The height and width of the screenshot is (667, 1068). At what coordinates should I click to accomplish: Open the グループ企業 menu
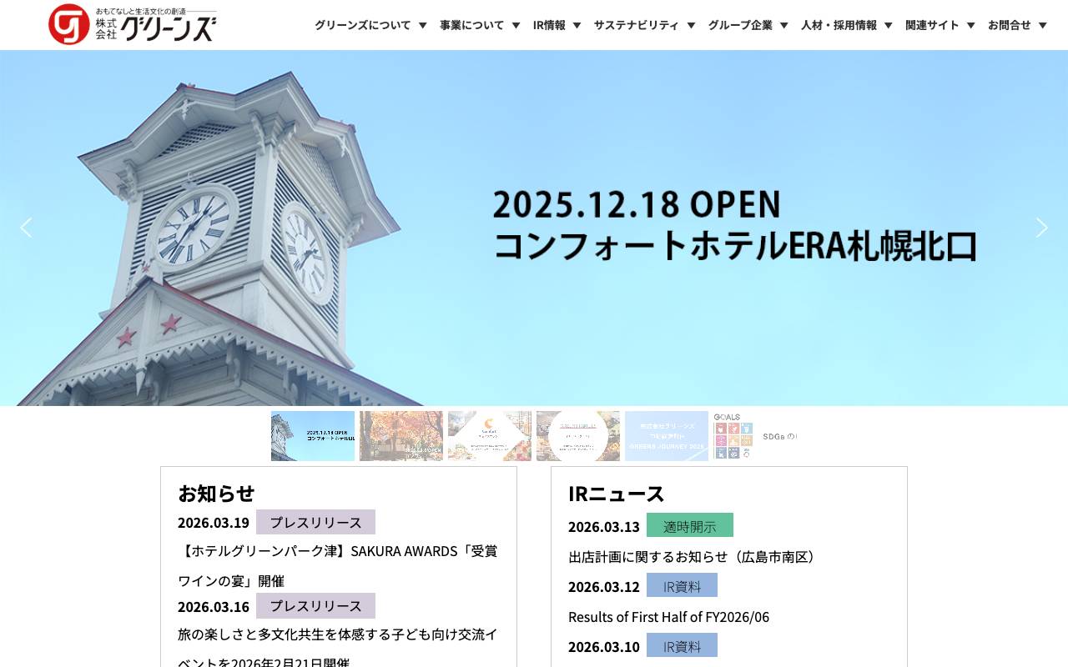point(747,25)
